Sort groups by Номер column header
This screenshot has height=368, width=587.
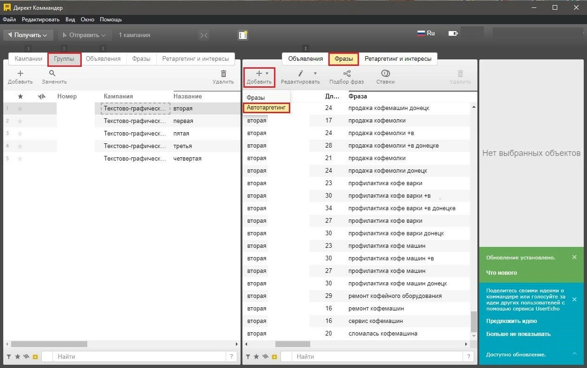pyautogui.click(x=67, y=96)
